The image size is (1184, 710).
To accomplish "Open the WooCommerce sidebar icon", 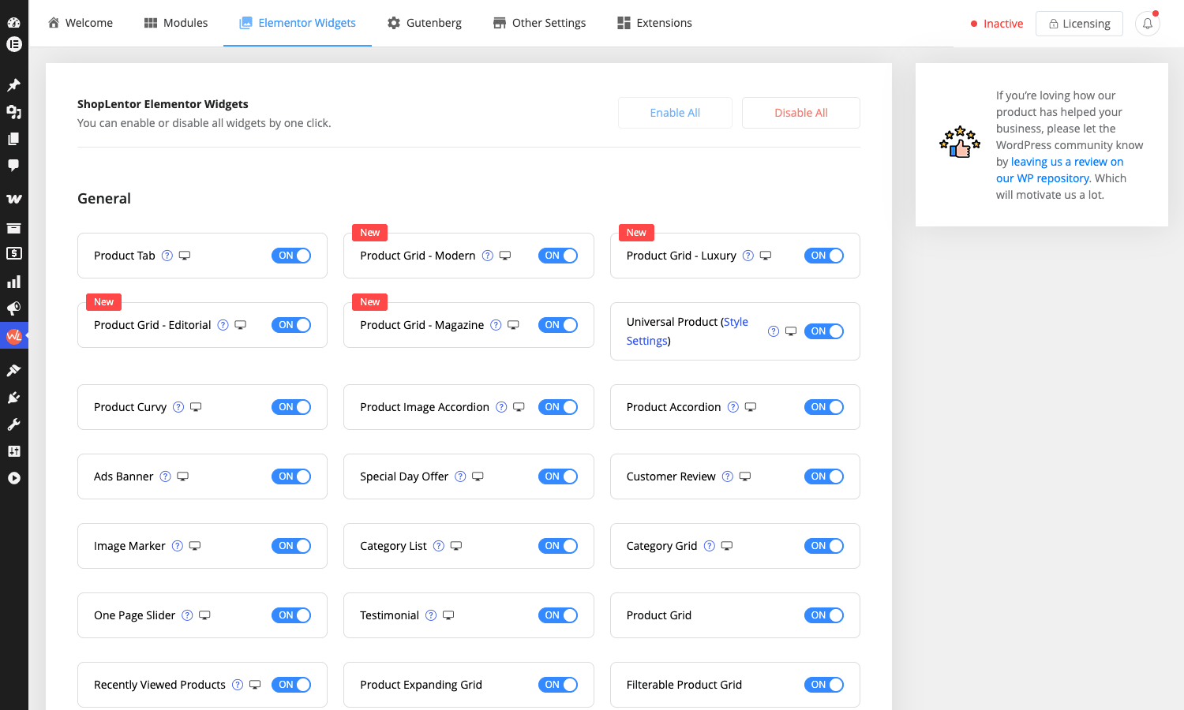I will [x=13, y=199].
